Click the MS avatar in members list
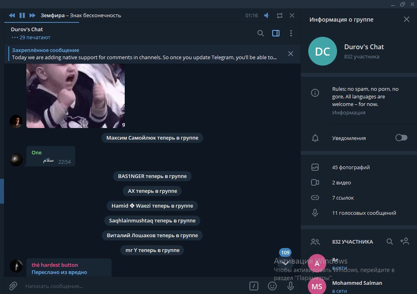Image resolution: width=417 pixels, height=294 pixels. point(317,286)
